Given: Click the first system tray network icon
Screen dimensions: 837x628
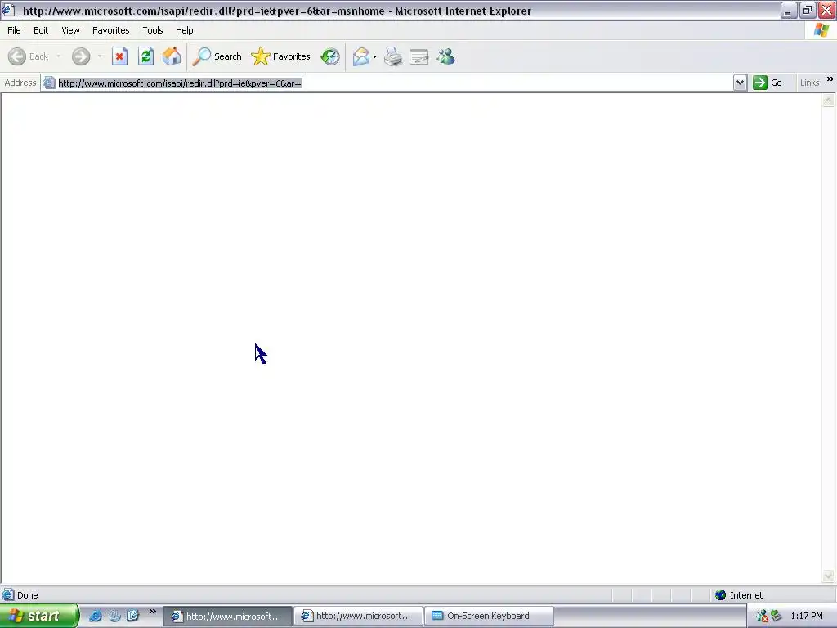Looking at the screenshot, I should point(762,617).
